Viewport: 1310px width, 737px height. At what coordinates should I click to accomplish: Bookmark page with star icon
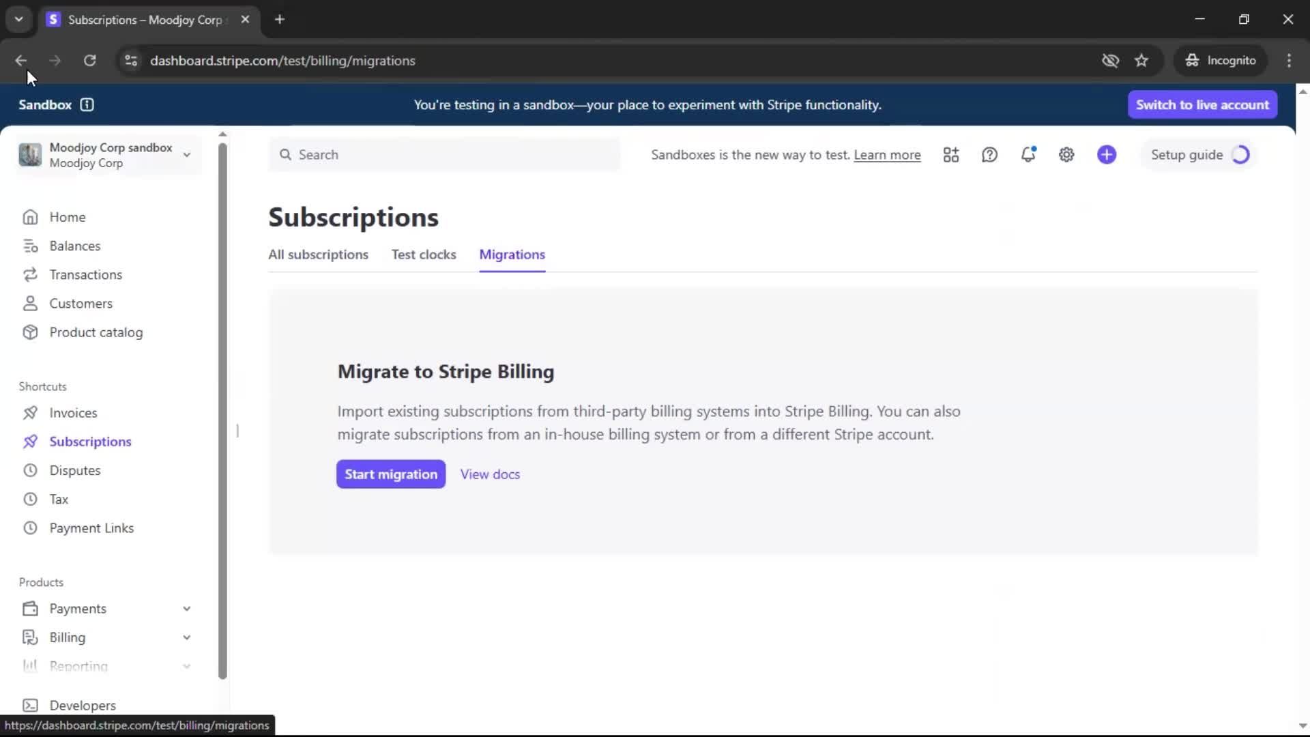coord(1141,61)
